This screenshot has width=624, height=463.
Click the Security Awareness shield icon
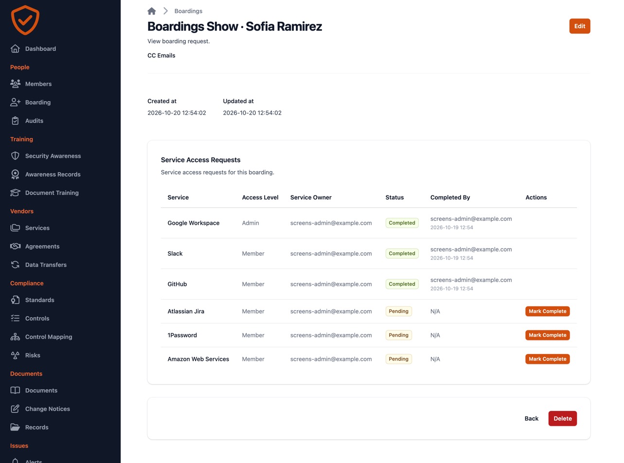pyautogui.click(x=15, y=156)
